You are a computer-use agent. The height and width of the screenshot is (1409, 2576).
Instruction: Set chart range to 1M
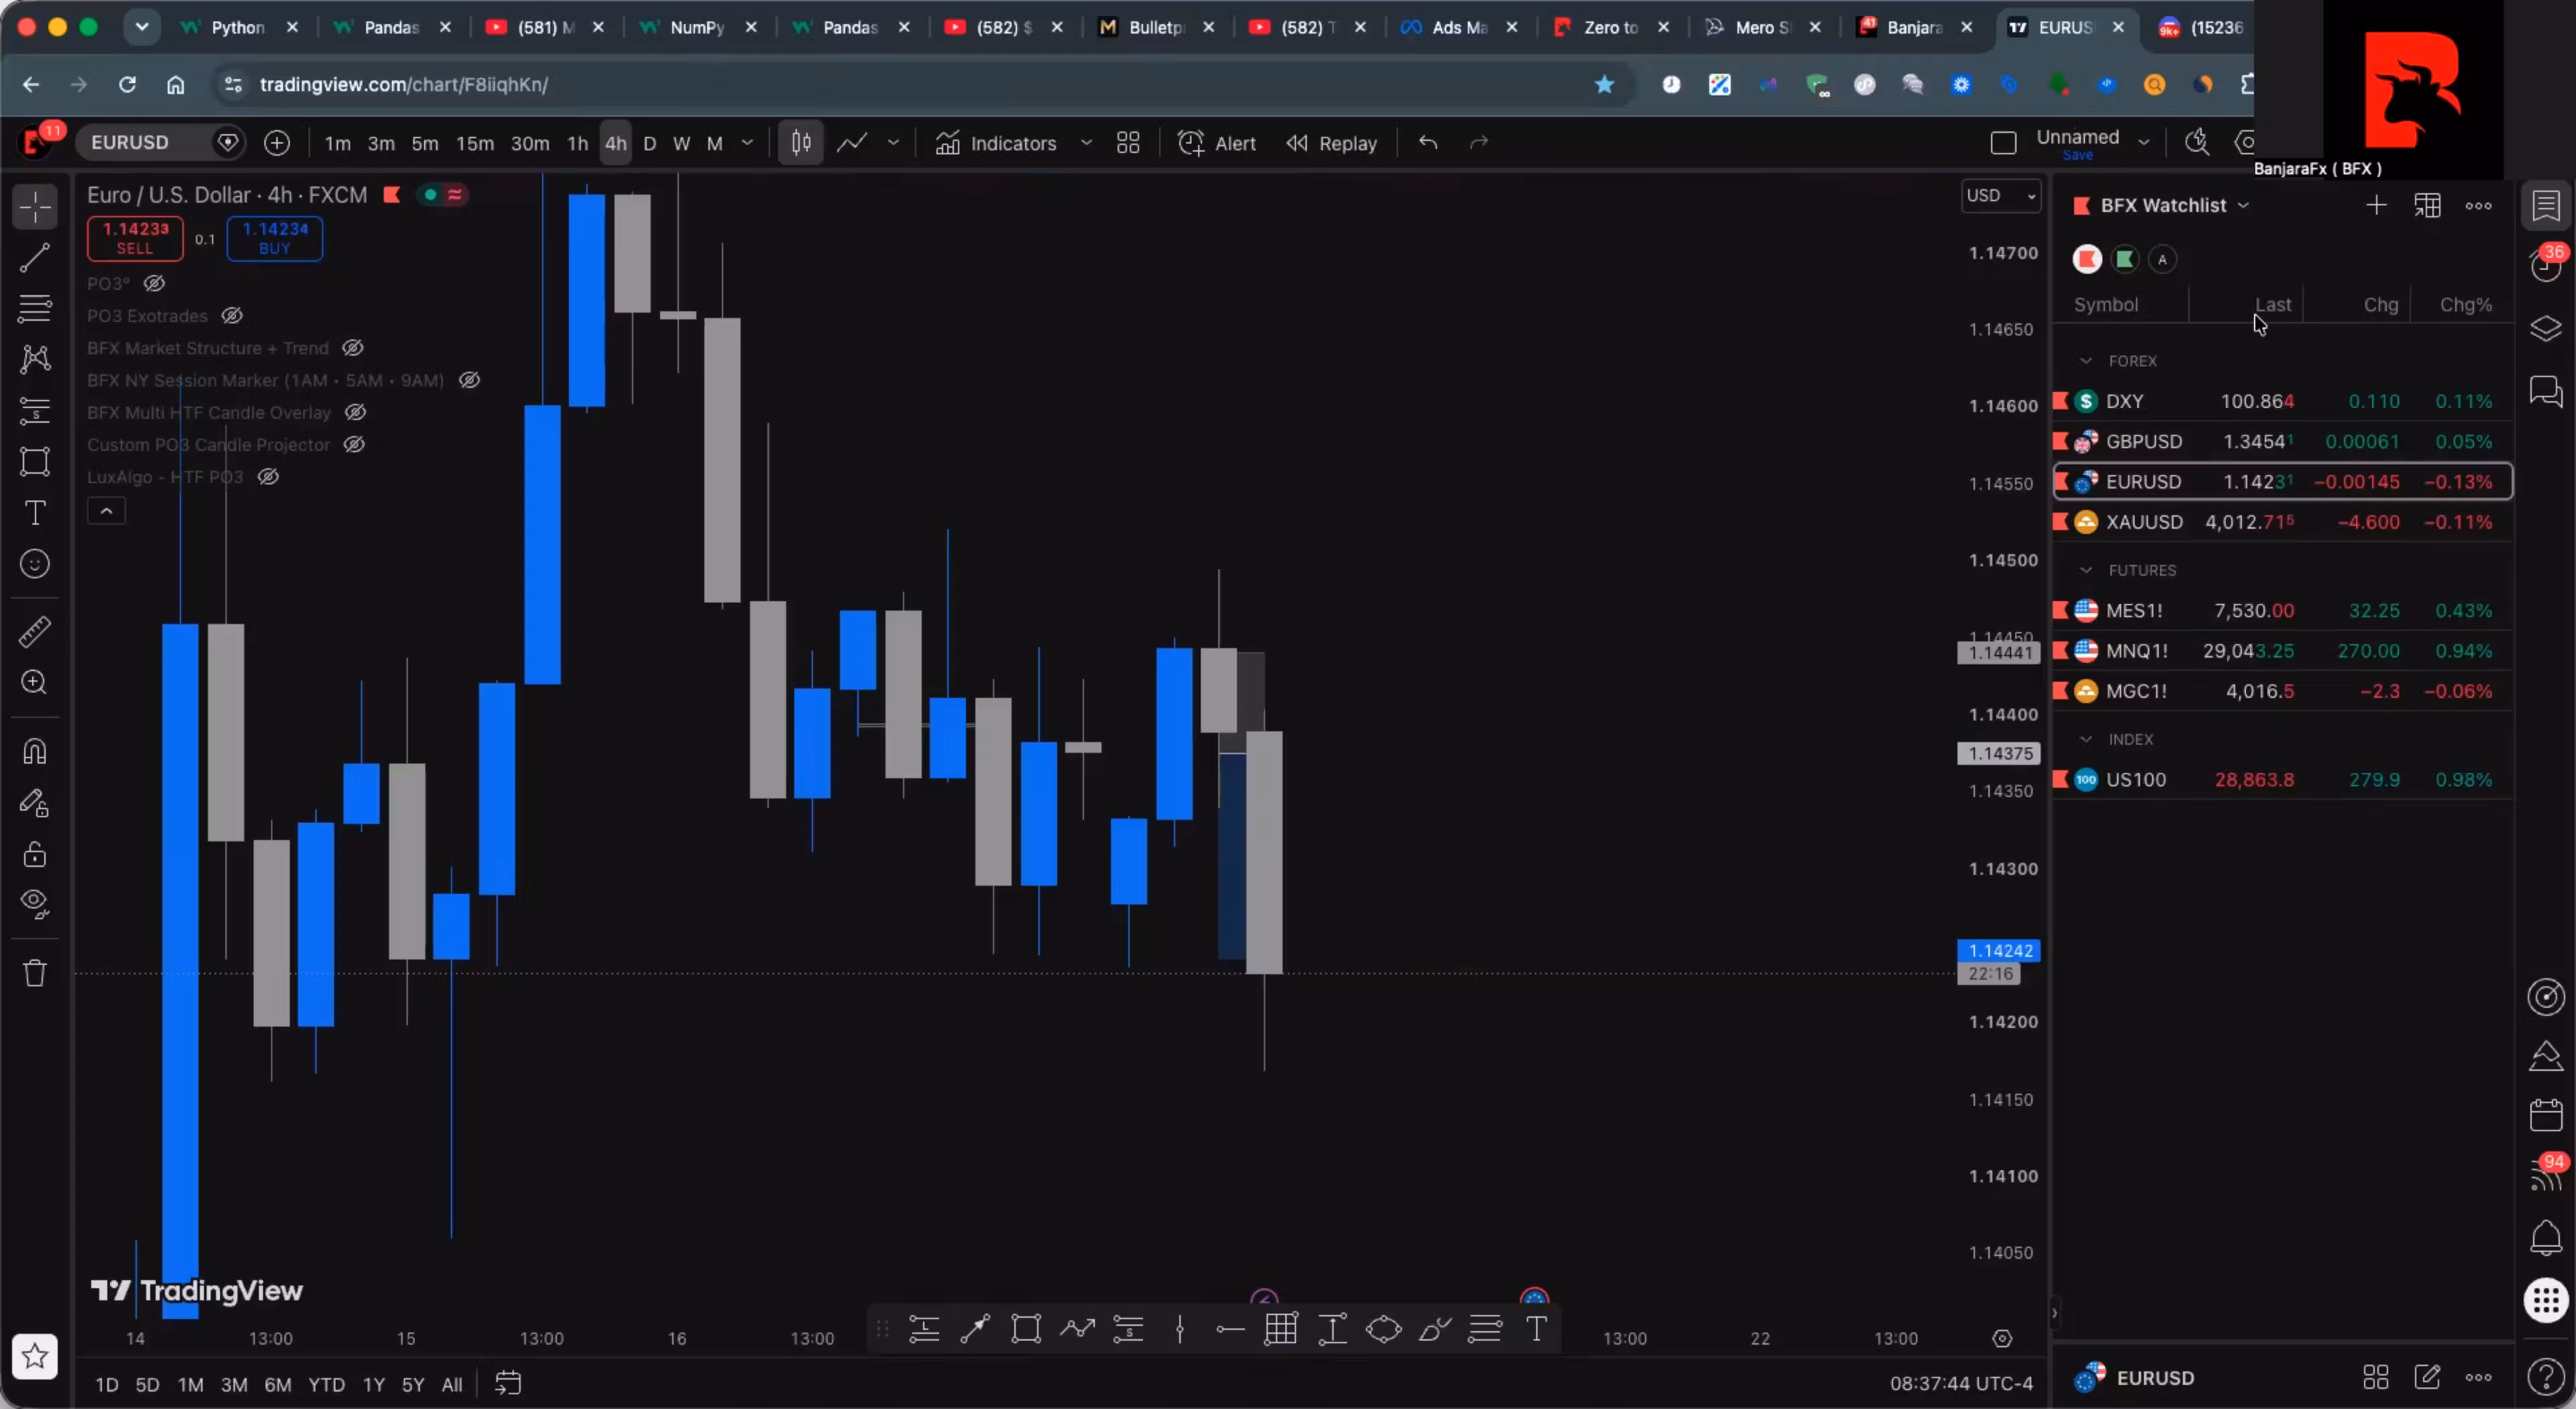pyautogui.click(x=190, y=1384)
